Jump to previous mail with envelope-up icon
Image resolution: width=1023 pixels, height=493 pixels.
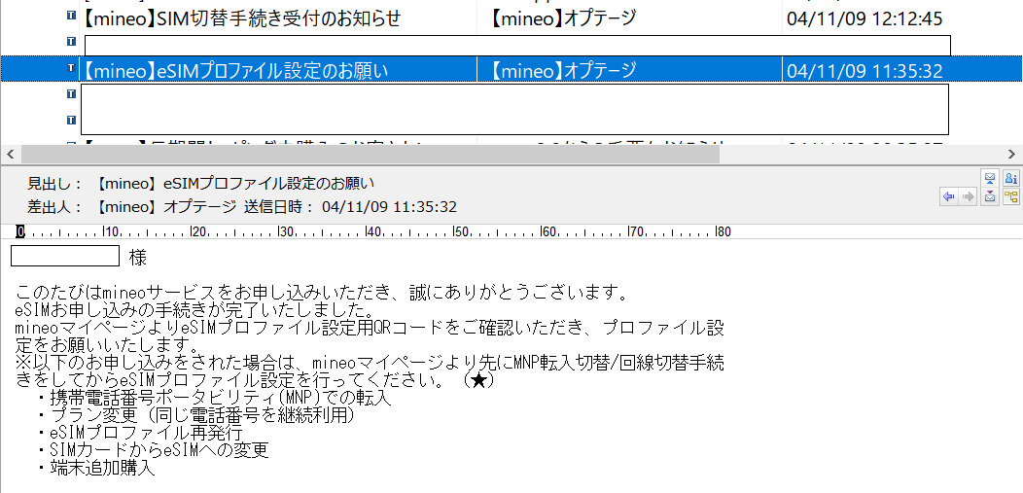click(x=990, y=177)
